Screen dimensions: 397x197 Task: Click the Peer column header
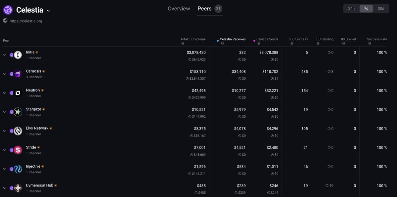(6, 40)
